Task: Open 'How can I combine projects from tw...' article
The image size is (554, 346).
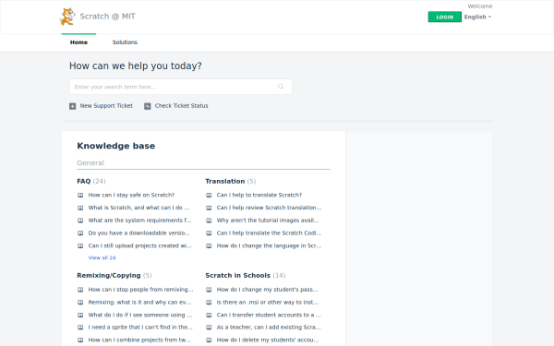Action: pyautogui.click(x=139, y=340)
